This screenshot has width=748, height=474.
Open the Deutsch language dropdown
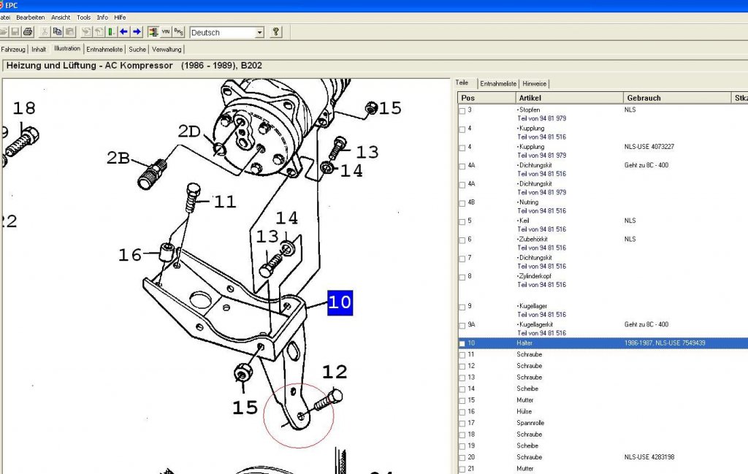coord(259,32)
